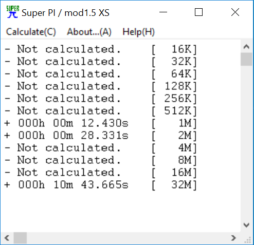Screen dimensions: 254x245
Task: Click the vertical scrollbar up arrow
Action: 246,46
